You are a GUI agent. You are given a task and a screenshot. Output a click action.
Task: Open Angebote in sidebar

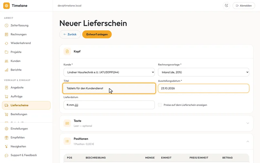tap(26, 87)
